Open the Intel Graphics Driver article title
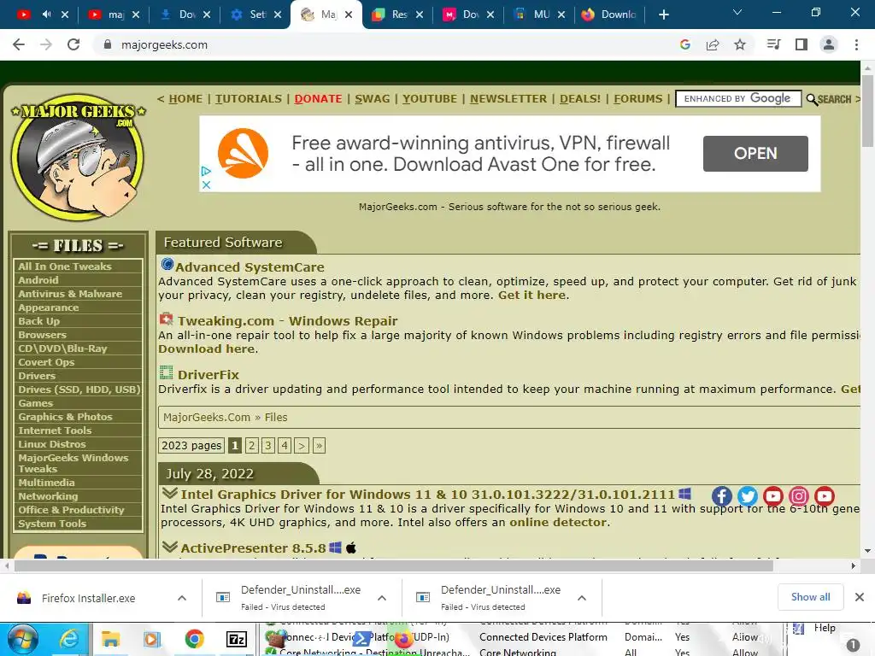 427,495
